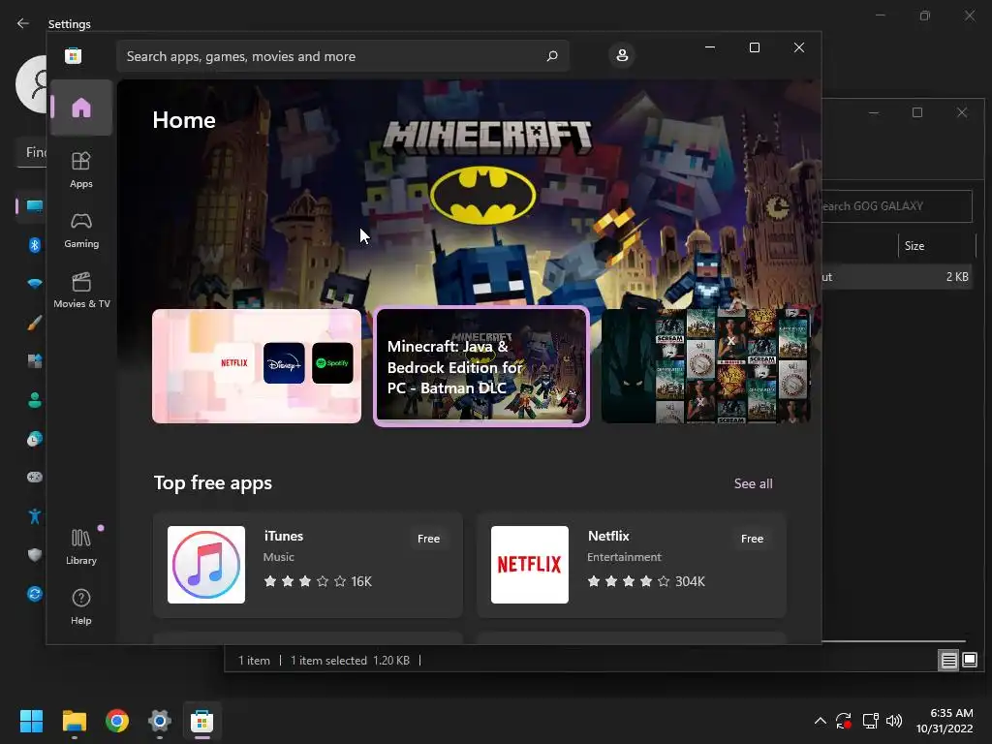Screen dimensions: 992x744
Task: Open the iTunes app card icon
Action: click(206, 565)
